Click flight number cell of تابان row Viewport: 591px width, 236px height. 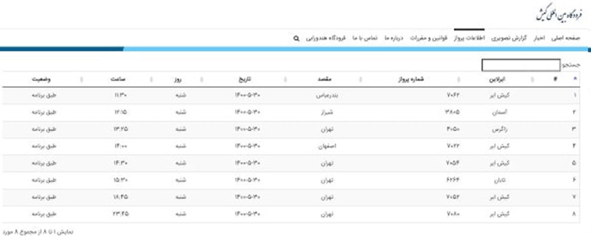point(453,180)
